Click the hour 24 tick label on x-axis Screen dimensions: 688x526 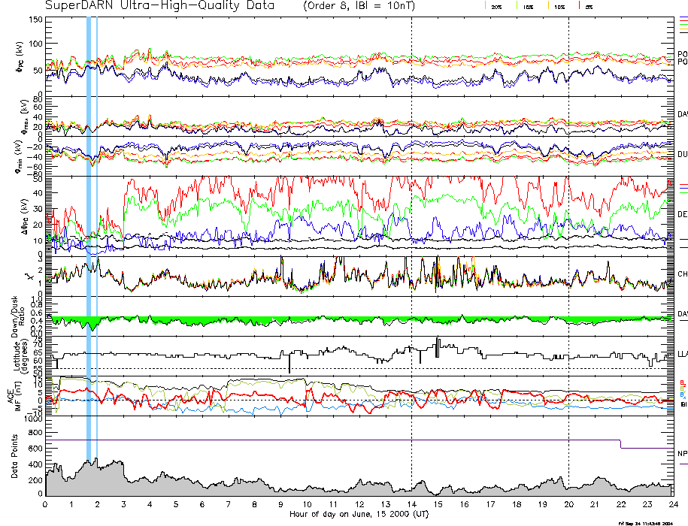click(672, 505)
